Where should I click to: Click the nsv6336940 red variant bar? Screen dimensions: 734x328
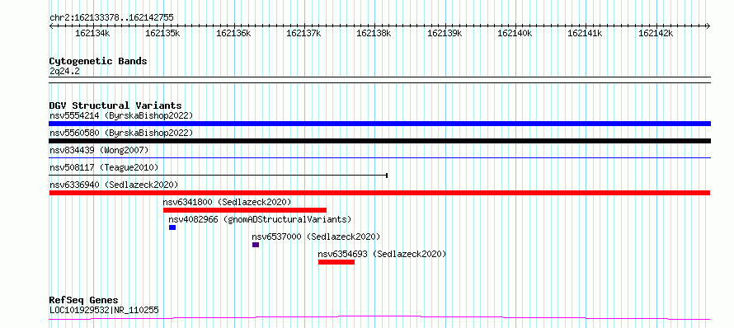379,193
